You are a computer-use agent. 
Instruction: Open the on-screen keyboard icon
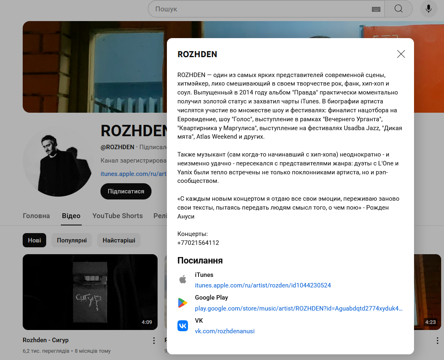[x=376, y=9]
